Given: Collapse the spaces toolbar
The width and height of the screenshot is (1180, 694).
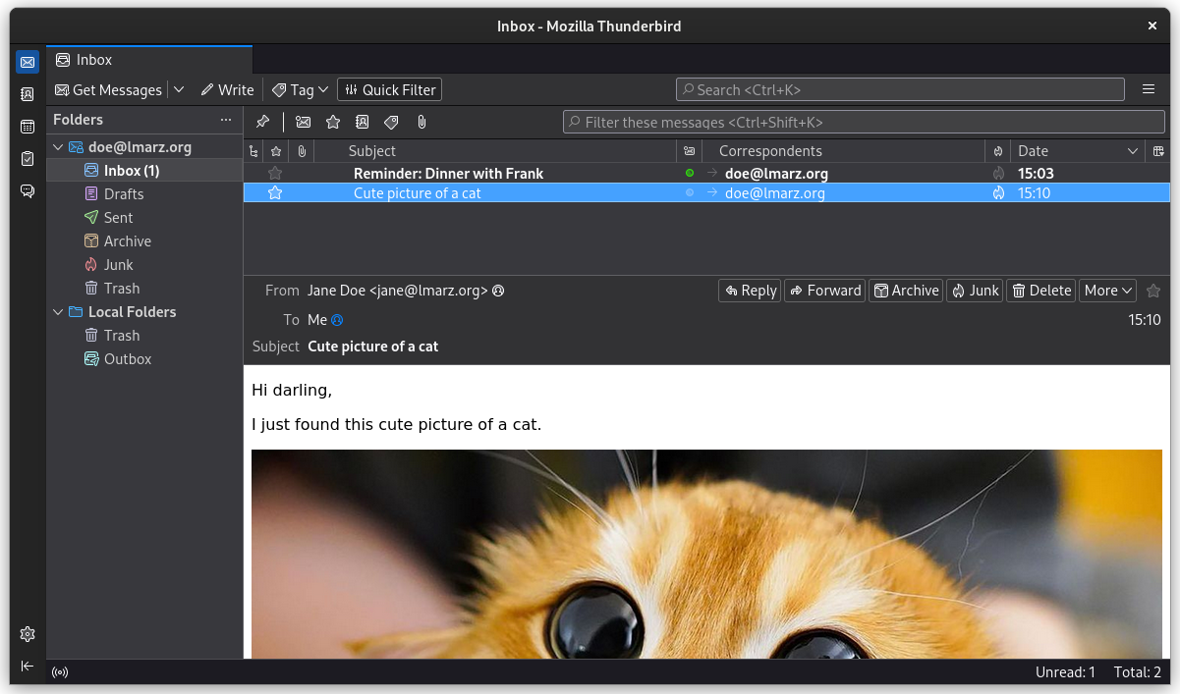Looking at the screenshot, I should pyautogui.click(x=28, y=667).
